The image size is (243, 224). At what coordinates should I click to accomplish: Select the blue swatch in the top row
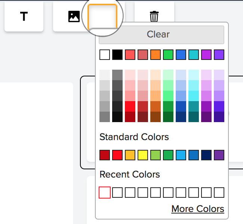[181, 55]
